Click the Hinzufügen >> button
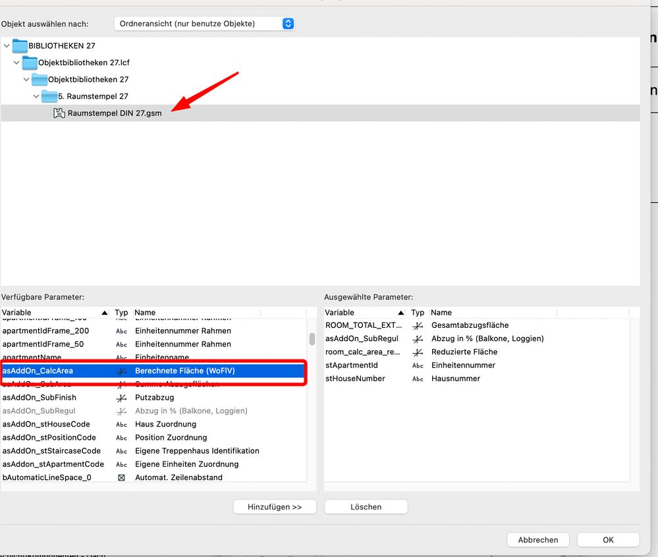 275,507
